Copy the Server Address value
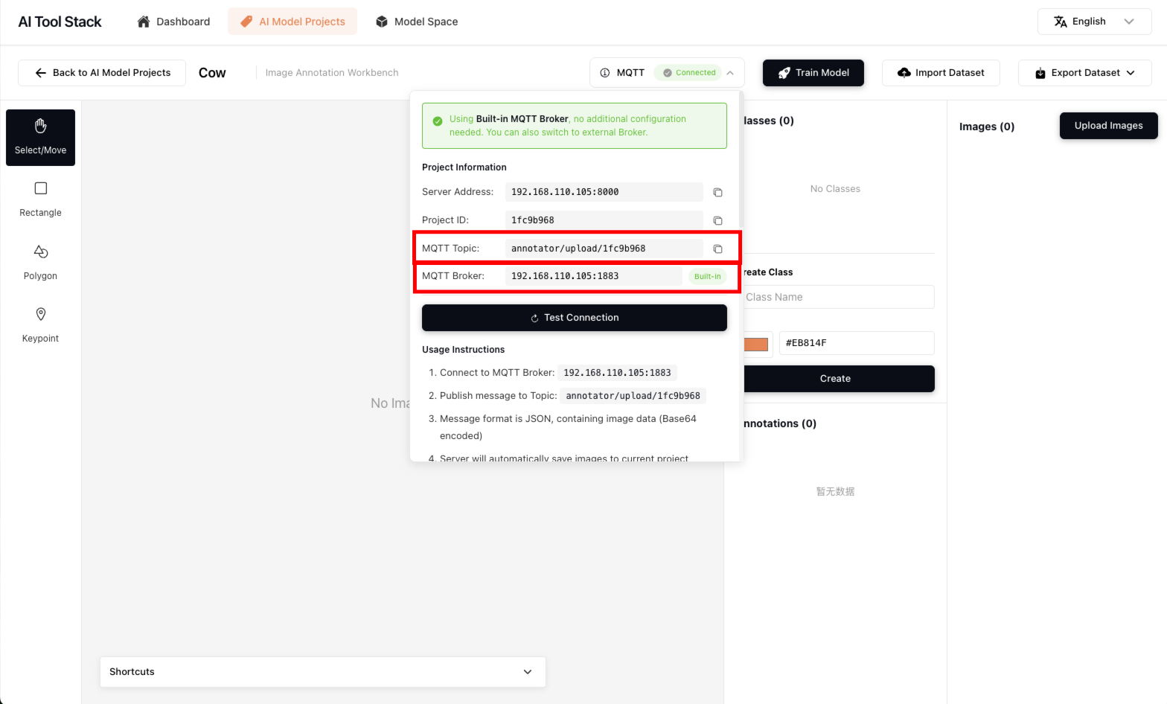 click(717, 193)
